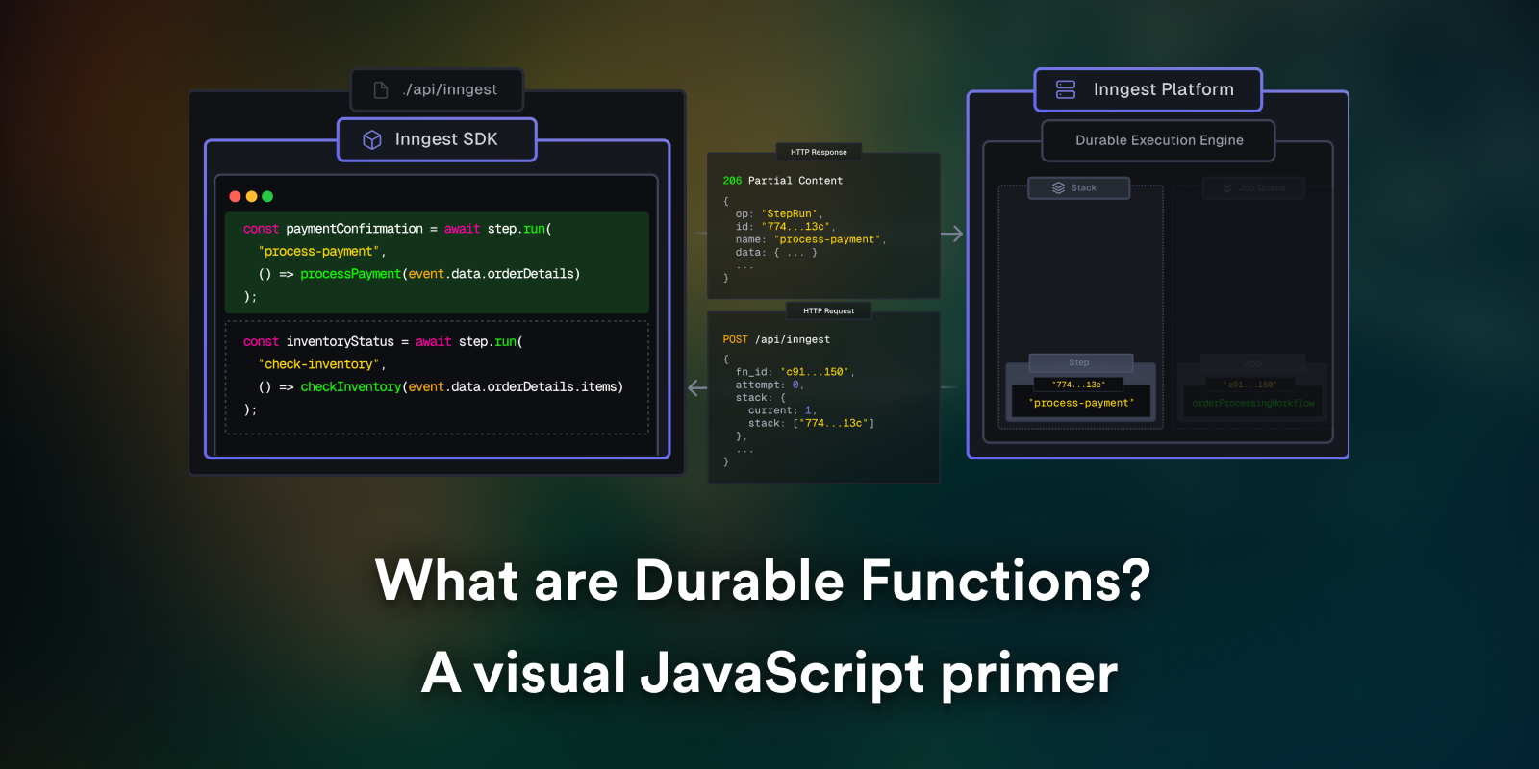Click the left arrow before HTTP Request
The image size is (1539, 769).
pyautogui.click(x=697, y=388)
